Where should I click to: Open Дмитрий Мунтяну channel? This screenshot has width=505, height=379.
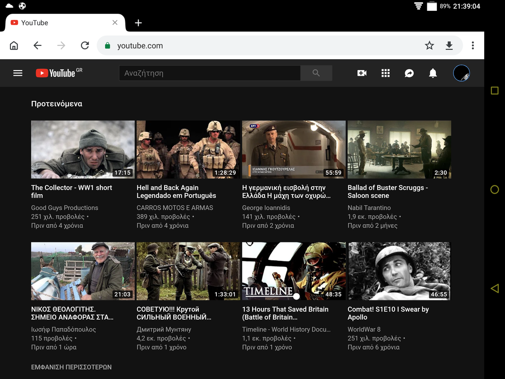coord(164,329)
